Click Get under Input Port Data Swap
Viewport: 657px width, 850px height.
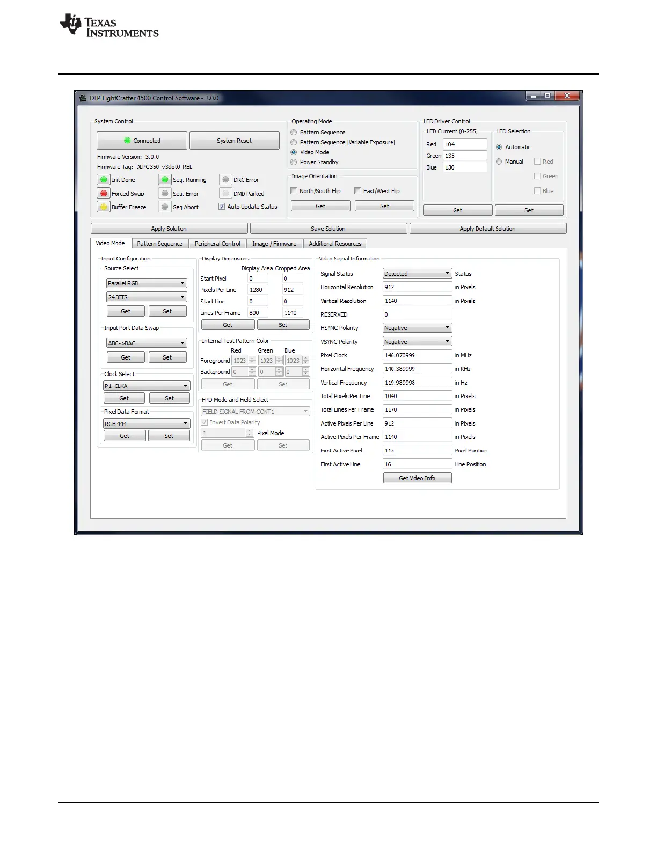tap(126, 357)
